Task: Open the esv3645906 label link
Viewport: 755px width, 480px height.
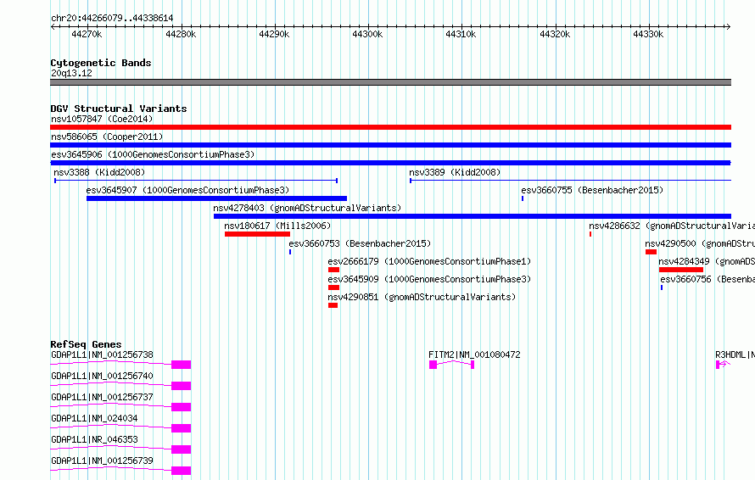Action: 153,154
